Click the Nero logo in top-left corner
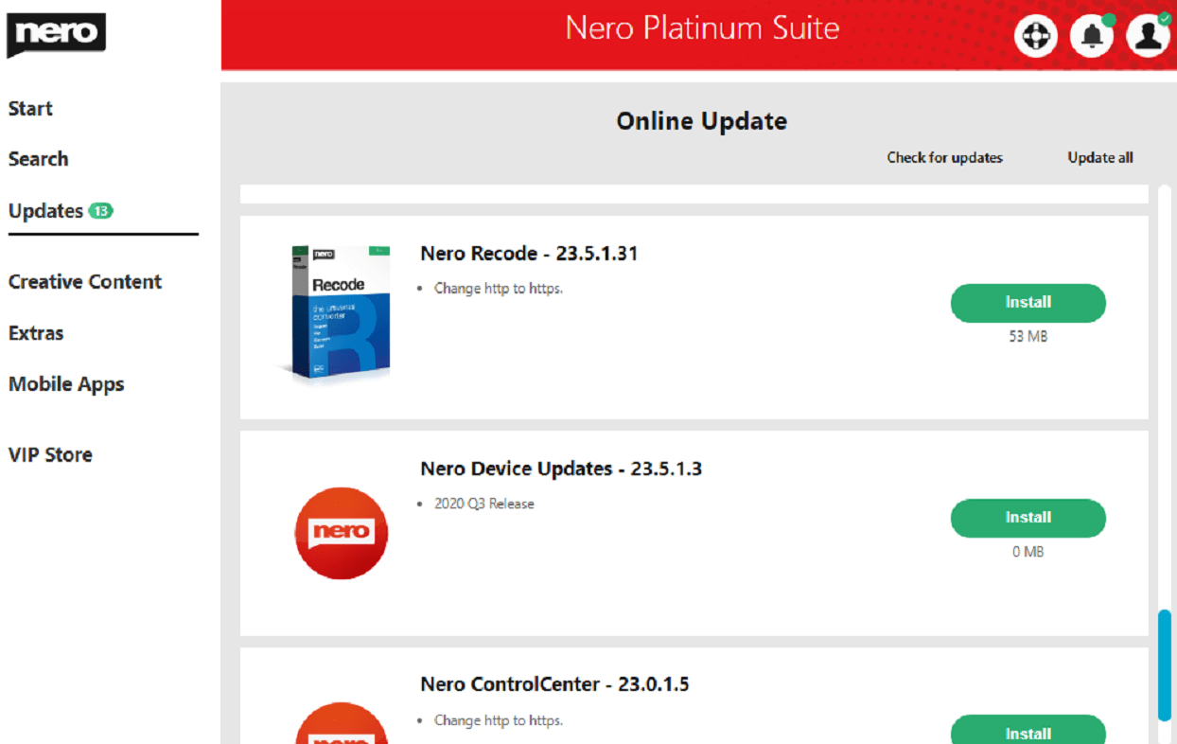Image resolution: width=1177 pixels, height=744 pixels. pos(56,35)
